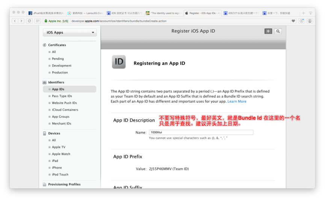Open Apple Watch devices

(61, 154)
